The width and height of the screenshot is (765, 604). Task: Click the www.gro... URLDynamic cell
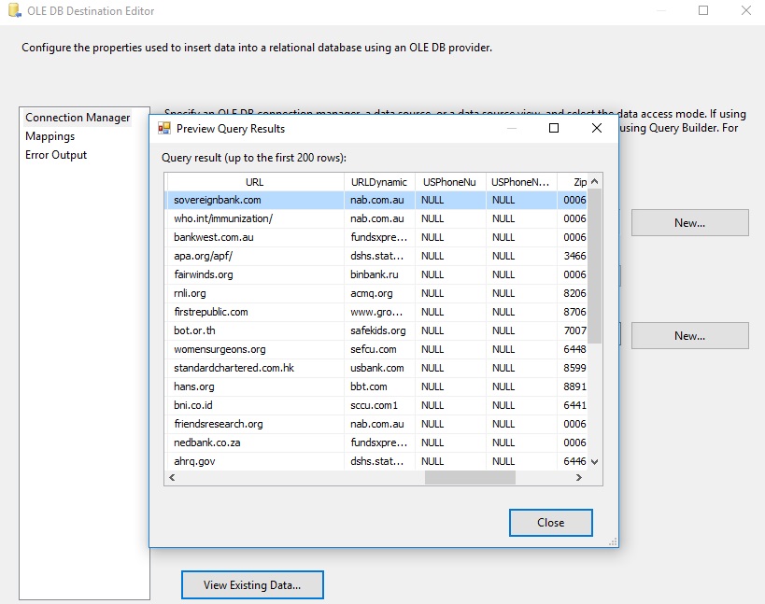pyautogui.click(x=379, y=312)
